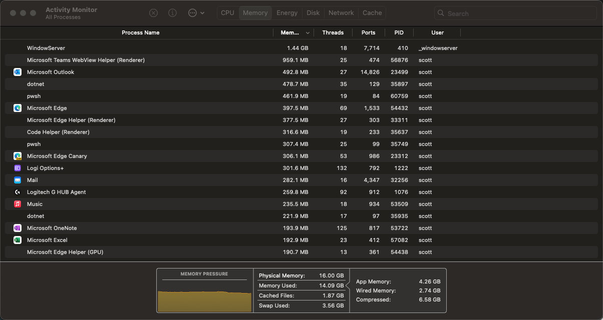Sort by the PID column header

399,32
